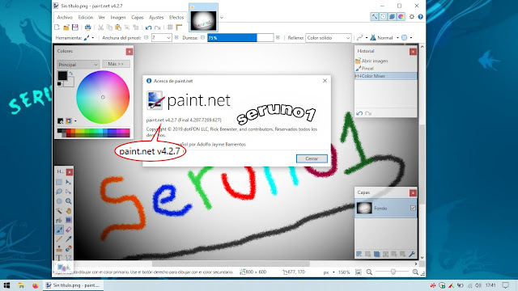Image resolution: width=518 pixels, height=291 pixels.
Task: Toggle the Tools window button
Action: pyautogui.click(x=374, y=16)
